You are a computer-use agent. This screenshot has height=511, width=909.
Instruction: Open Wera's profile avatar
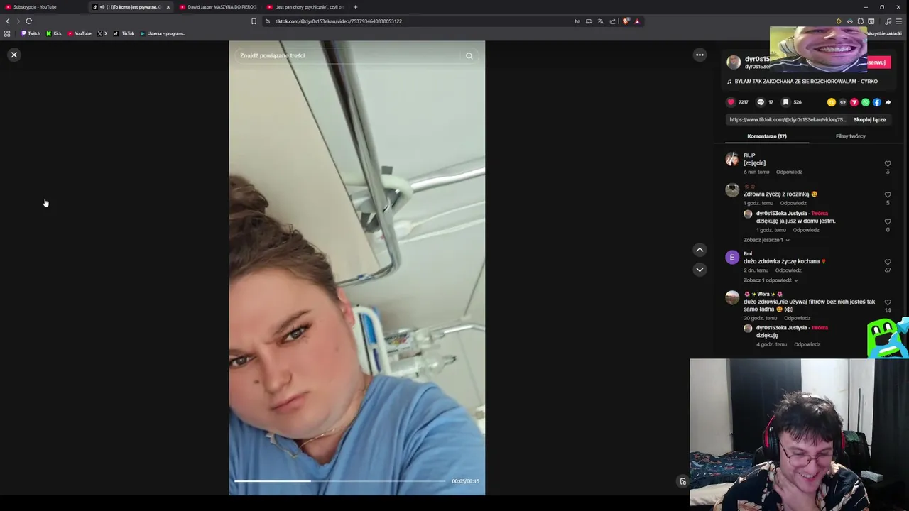(x=732, y=298)
